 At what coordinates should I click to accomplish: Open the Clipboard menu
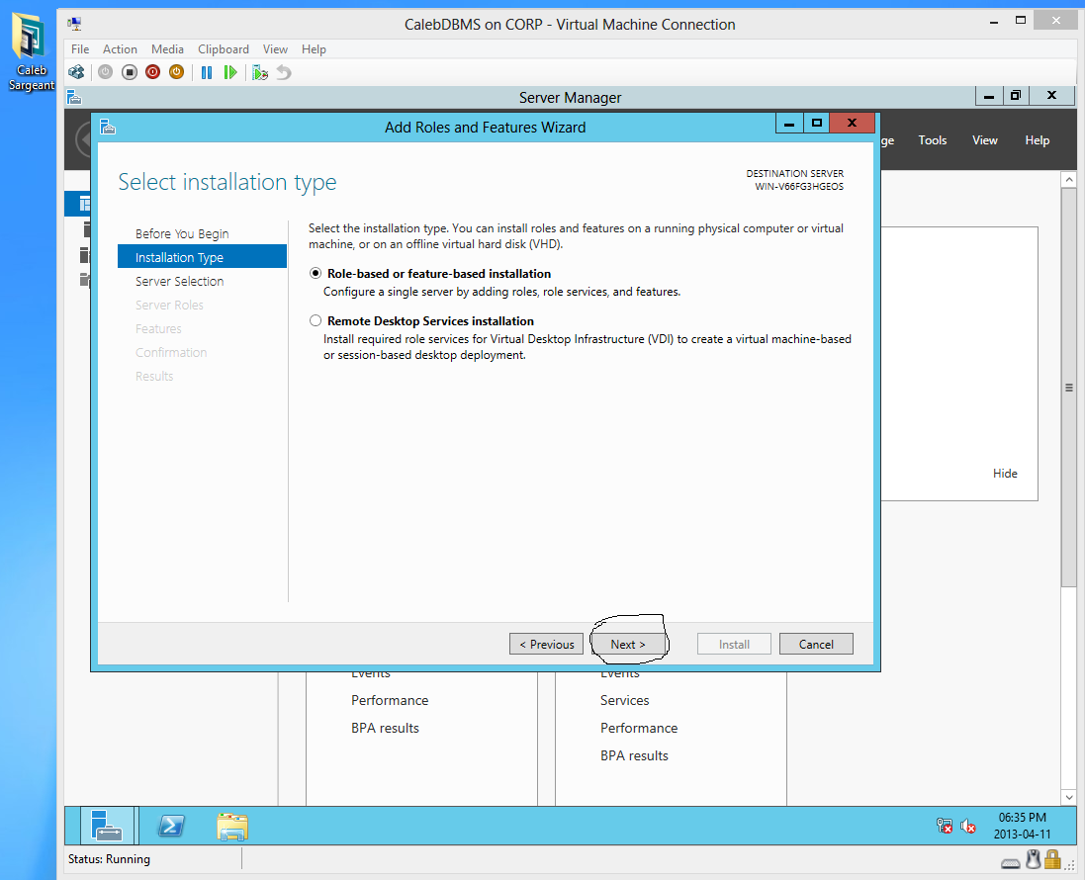(224, 49)
